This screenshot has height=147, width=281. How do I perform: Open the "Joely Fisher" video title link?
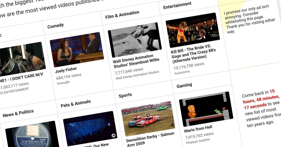[x=66, y=70]
